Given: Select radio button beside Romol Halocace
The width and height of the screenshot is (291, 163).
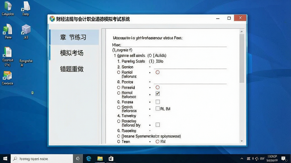Looking at the screenshot, I should pos(119,93).
